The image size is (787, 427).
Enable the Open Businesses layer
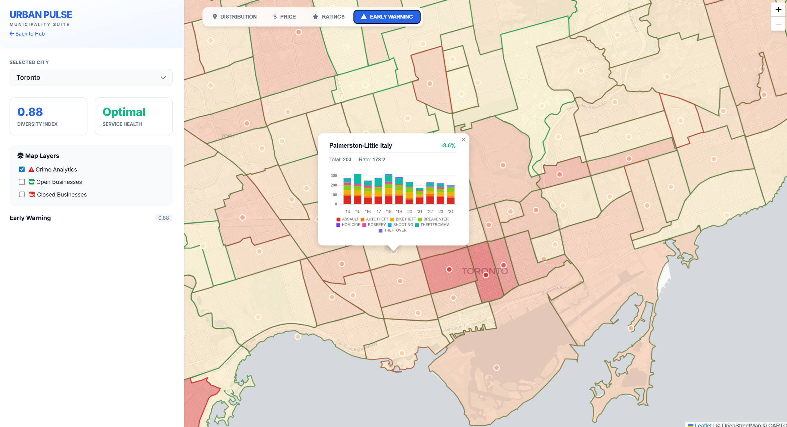point(22,182)
